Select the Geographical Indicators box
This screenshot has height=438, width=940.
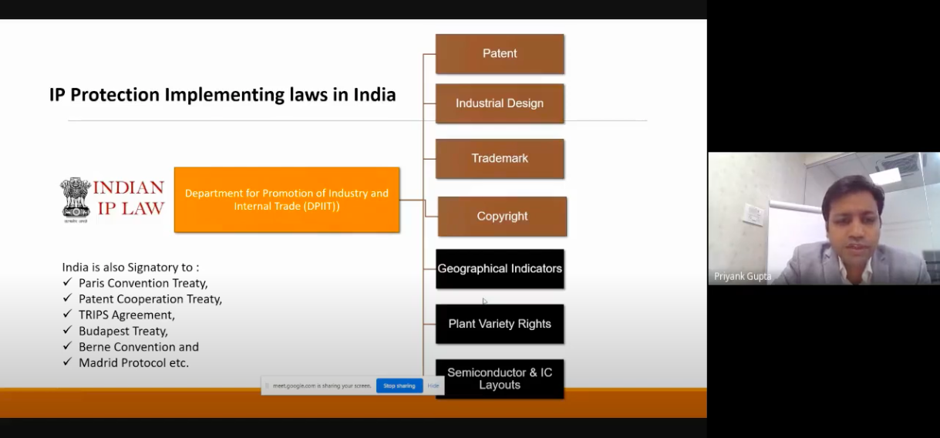[x=500, y=269]
